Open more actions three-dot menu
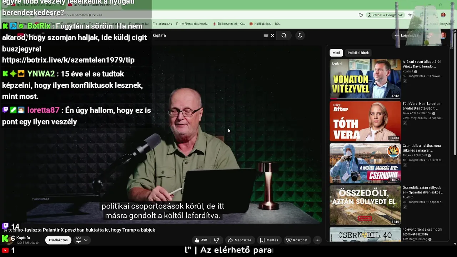The width and height of the screenshot is (457, 257). pos(317,240)
